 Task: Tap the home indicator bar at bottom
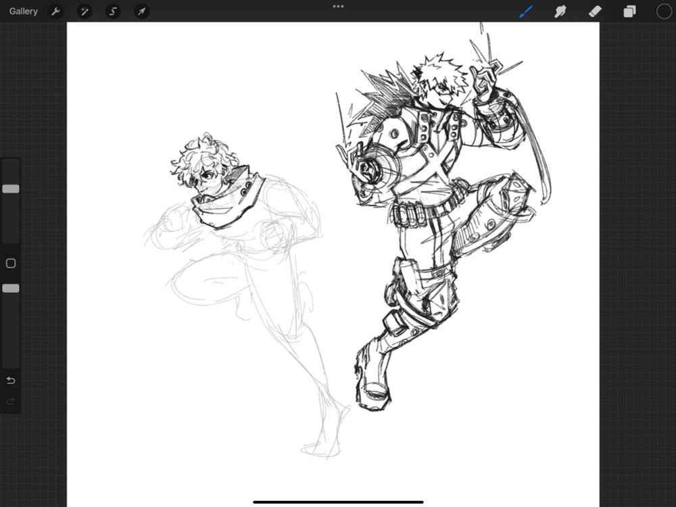338,502
